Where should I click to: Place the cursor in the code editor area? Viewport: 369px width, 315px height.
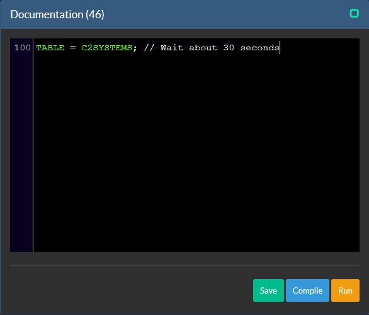coord(196,145)
